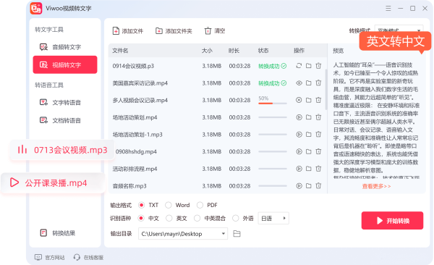Start converting 0908hshdg.mp4
This screenshot has height=265, width=434.
click(x=299, y=151)
